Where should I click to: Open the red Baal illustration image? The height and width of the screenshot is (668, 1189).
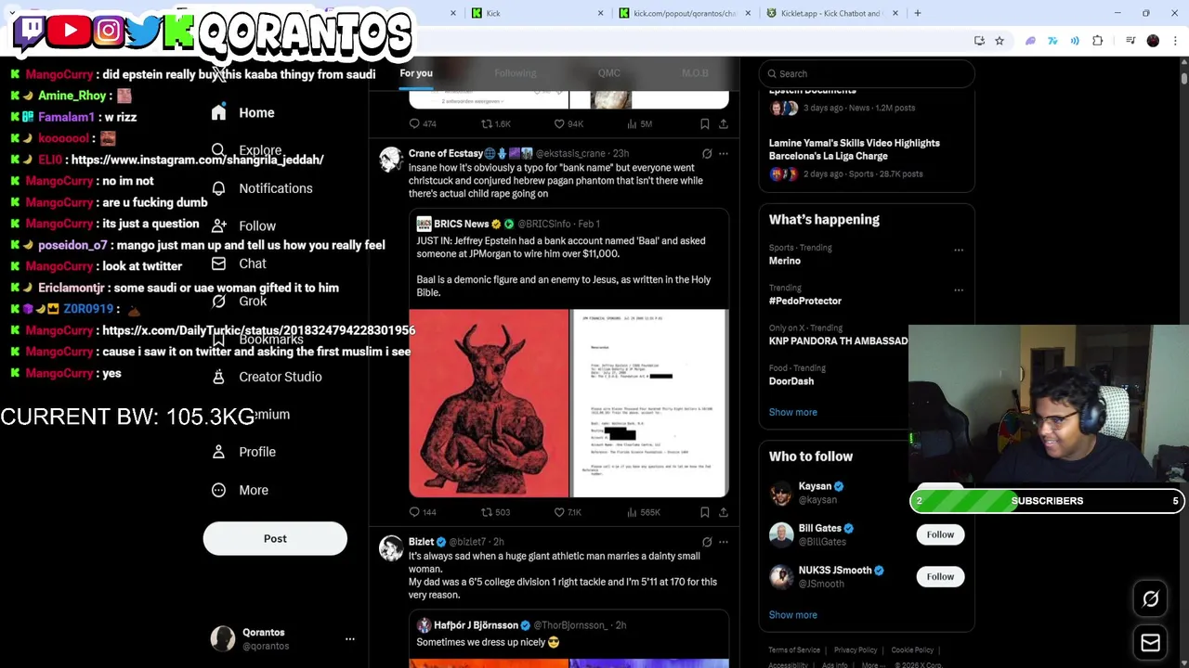click(489, 404)
